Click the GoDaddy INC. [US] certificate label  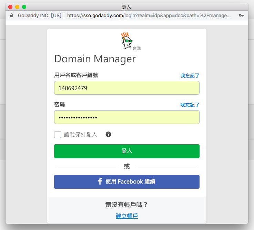[x=40, y=15]
